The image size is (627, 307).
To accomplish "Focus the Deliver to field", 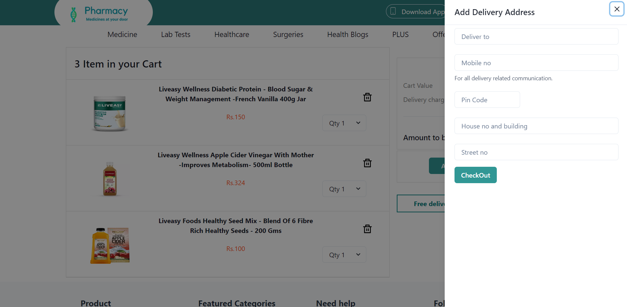I will pos(536,36).
